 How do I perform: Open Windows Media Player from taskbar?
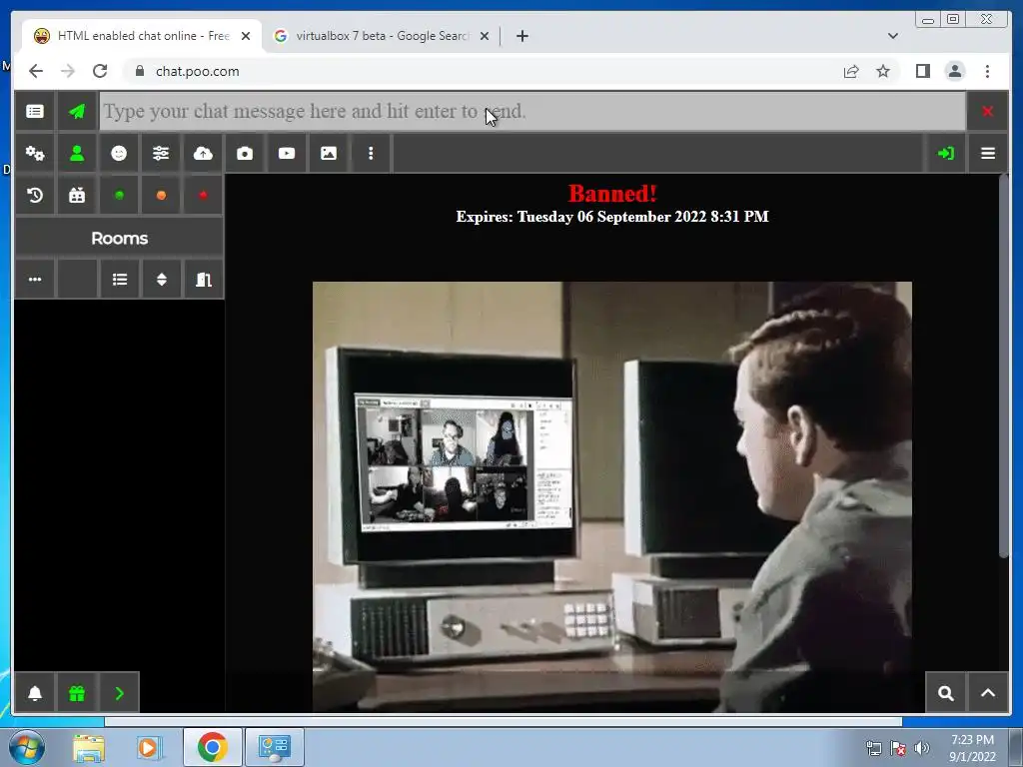[149, 747]
